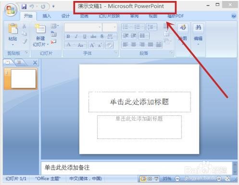Image resolution: width=239 pixels, height=185 pixels.
Task: Switch to the 审阅 ribbon tab
Action: [134, 16]
